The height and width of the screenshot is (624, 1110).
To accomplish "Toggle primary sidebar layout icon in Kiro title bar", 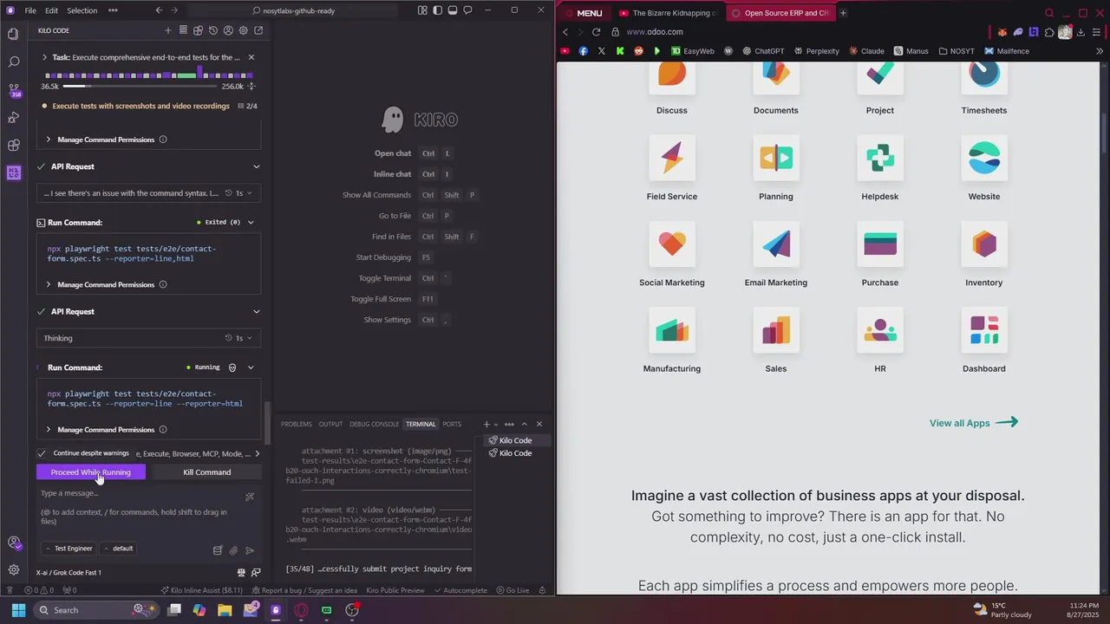I will click(x=437, y=10).
